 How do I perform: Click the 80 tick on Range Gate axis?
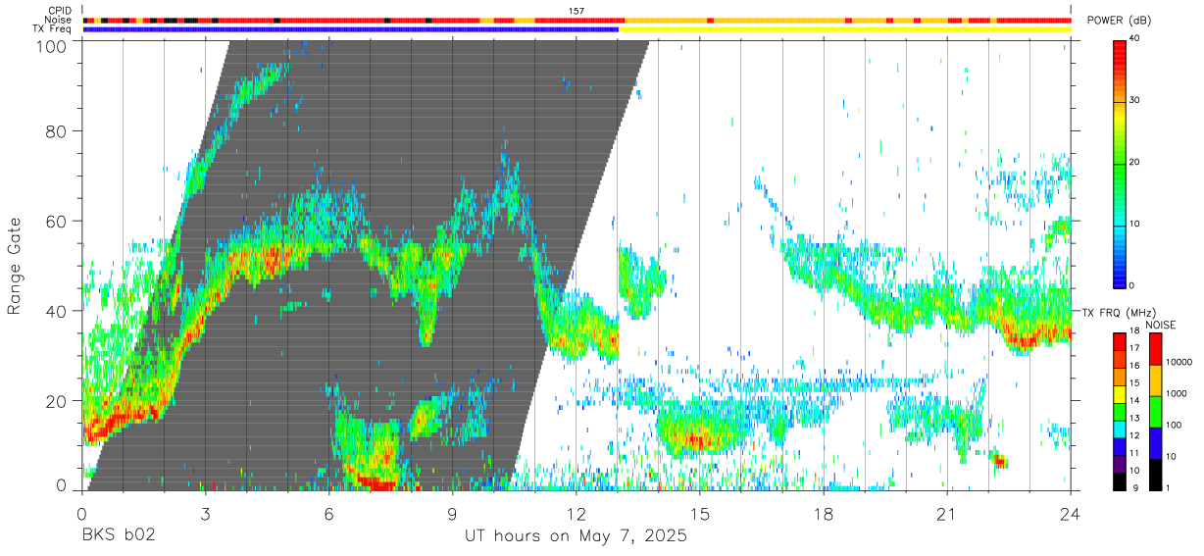[57, 131]
